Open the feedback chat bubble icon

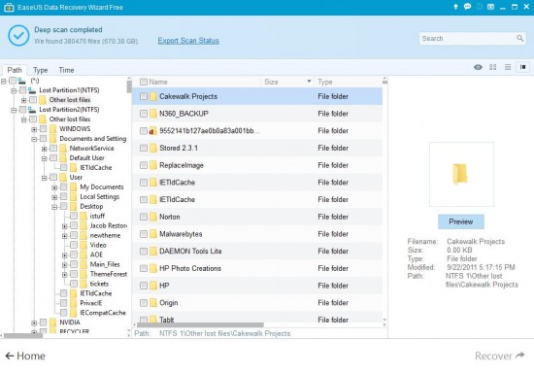pos(467,7)
